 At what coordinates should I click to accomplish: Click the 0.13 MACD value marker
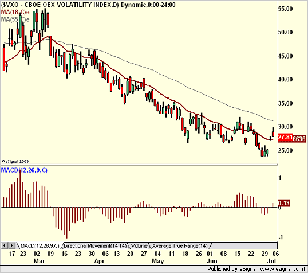tap(284, 203)
